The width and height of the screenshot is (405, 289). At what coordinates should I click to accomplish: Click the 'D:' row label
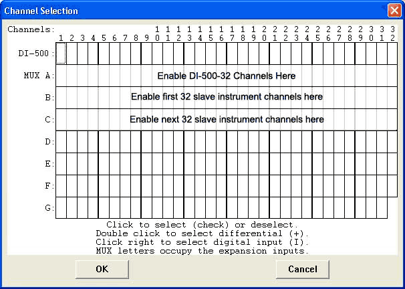(49, 142)
